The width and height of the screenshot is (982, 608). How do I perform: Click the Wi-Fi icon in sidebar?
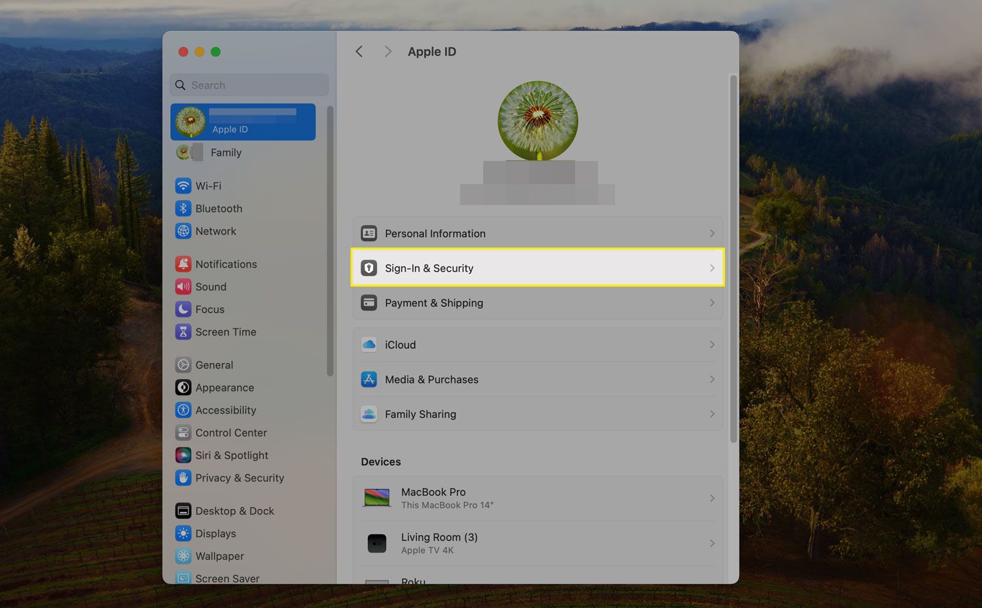pyautogui.click(x=183, y=186)
